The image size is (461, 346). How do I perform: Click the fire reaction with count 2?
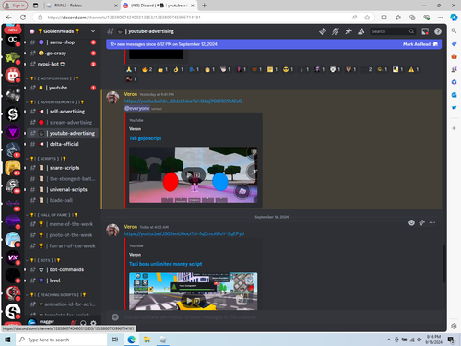147,69
